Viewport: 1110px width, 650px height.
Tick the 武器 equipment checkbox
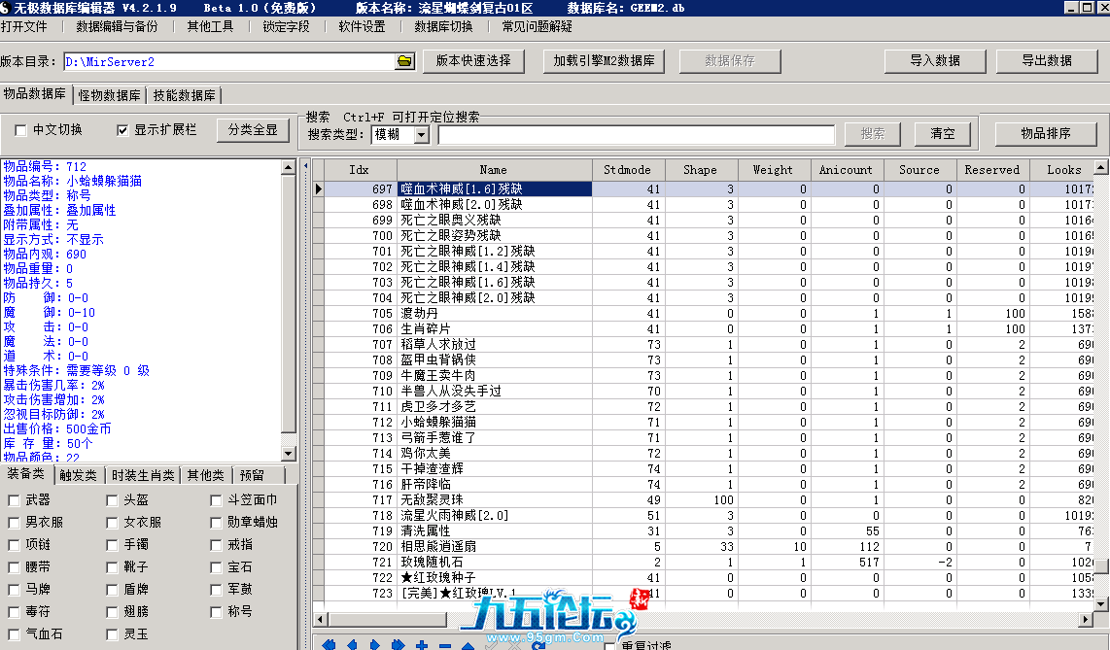15,500
